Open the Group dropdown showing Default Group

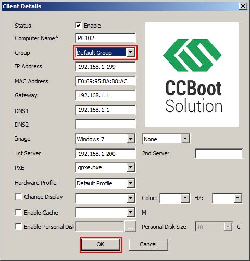tap(105, 53)
